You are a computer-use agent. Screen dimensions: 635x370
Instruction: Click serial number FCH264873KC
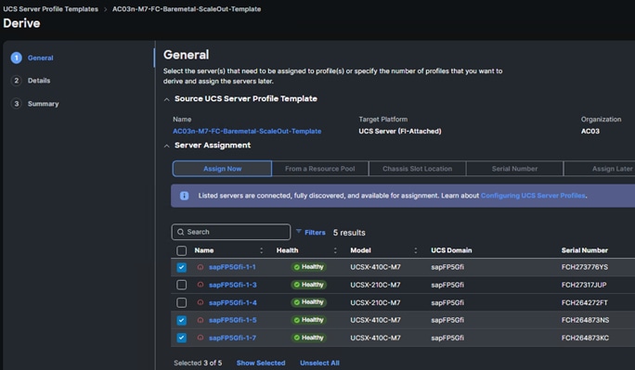coord(585,338)
